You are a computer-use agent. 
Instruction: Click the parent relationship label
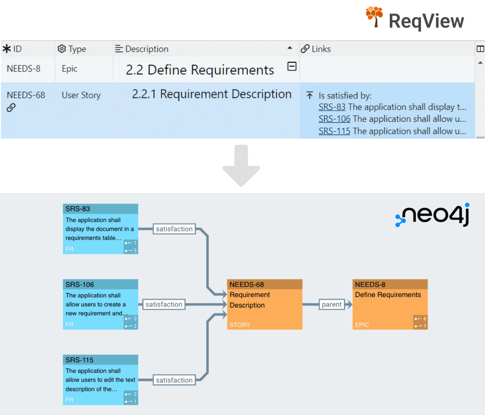pyautogui.click(x=332, y=304)
